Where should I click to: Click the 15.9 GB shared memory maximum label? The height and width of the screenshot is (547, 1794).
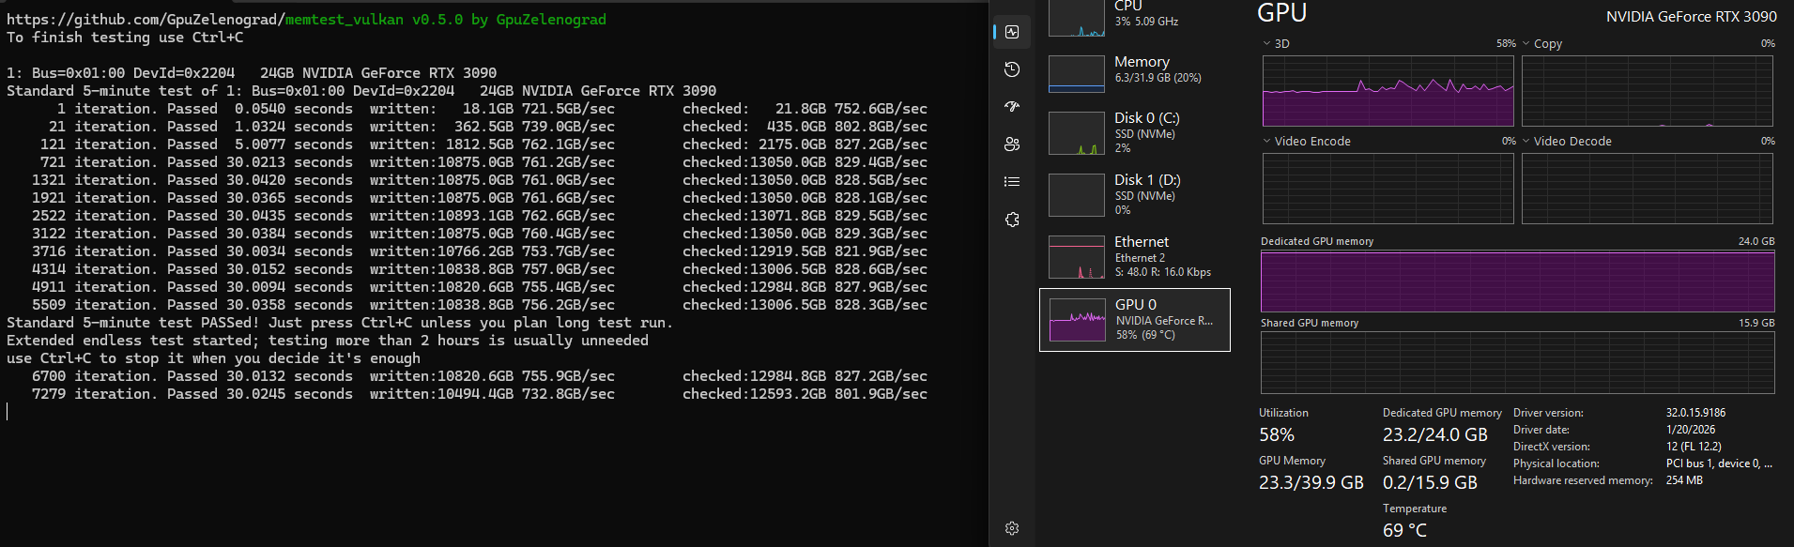point(1756,323)
